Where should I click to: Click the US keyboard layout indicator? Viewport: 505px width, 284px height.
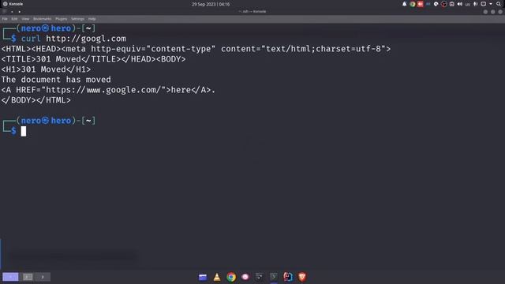point(468,5)
